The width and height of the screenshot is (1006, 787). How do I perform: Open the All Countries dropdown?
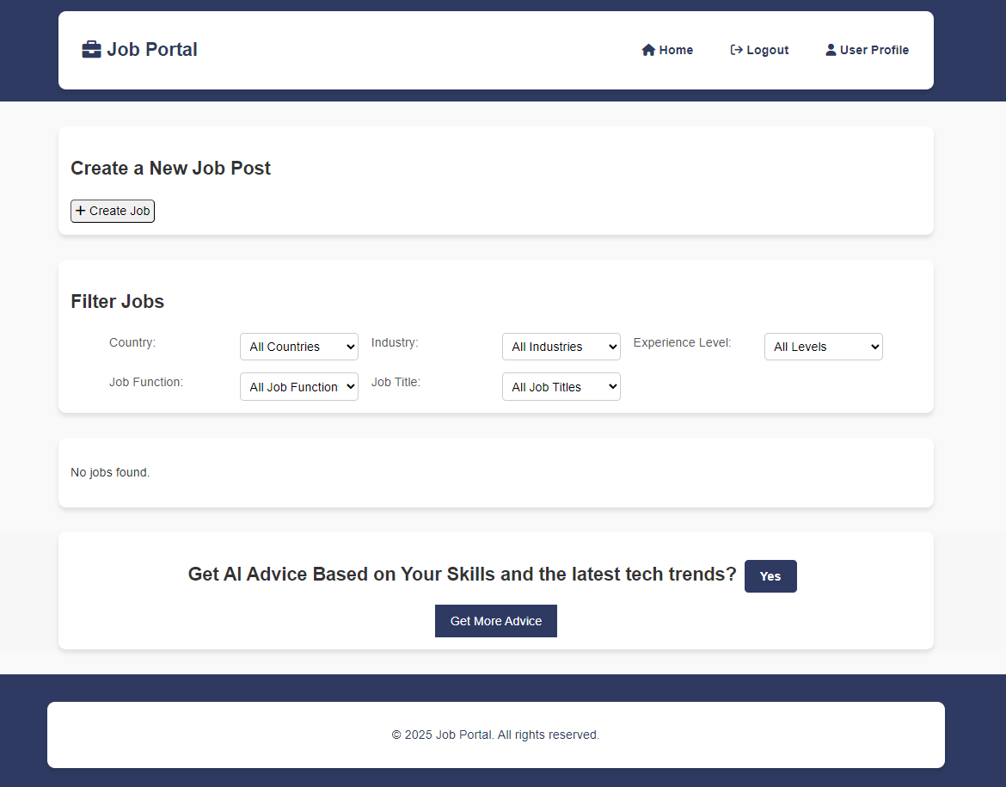point(298,347)
